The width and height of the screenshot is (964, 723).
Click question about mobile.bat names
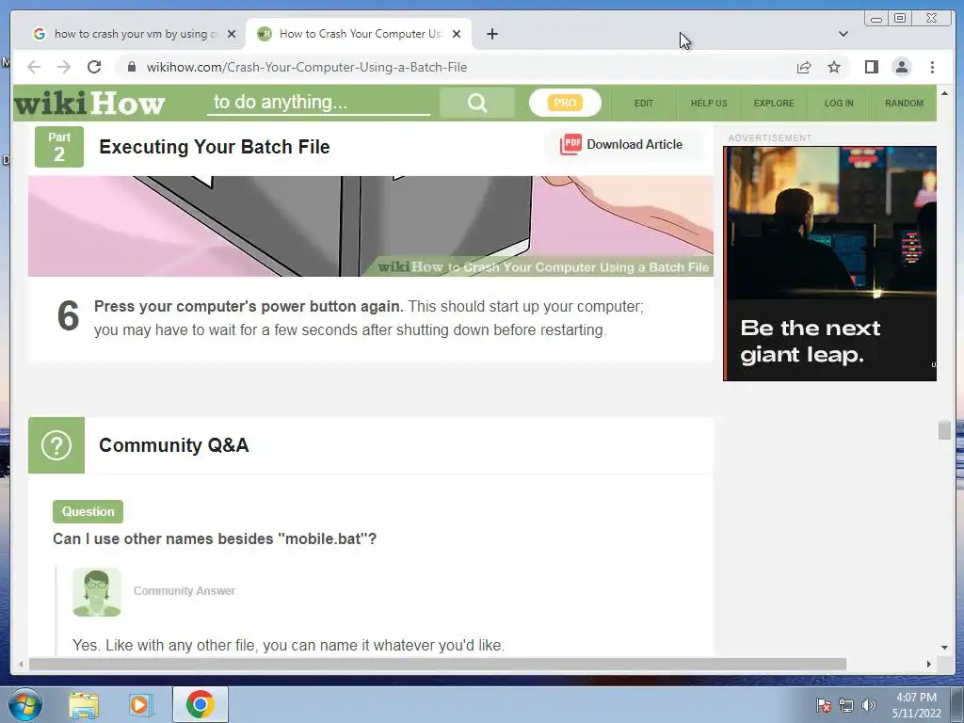click(x=215, y=539)
